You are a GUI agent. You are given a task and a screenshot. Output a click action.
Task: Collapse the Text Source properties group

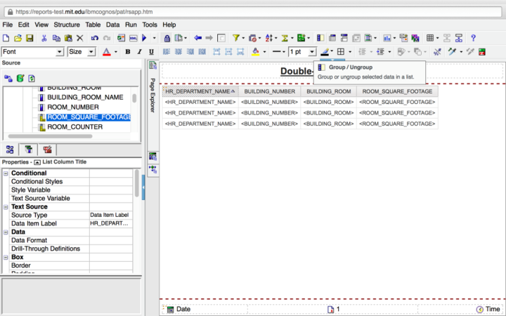tap(6, 206)
